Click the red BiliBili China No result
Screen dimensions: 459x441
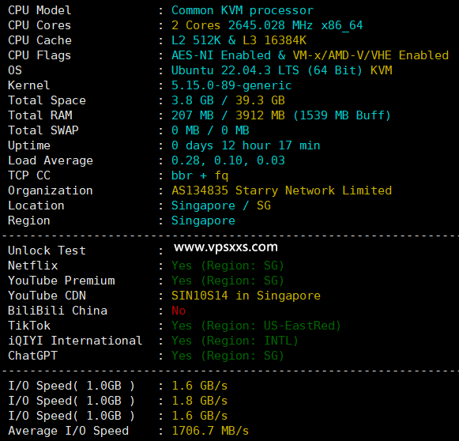[179, 311]
